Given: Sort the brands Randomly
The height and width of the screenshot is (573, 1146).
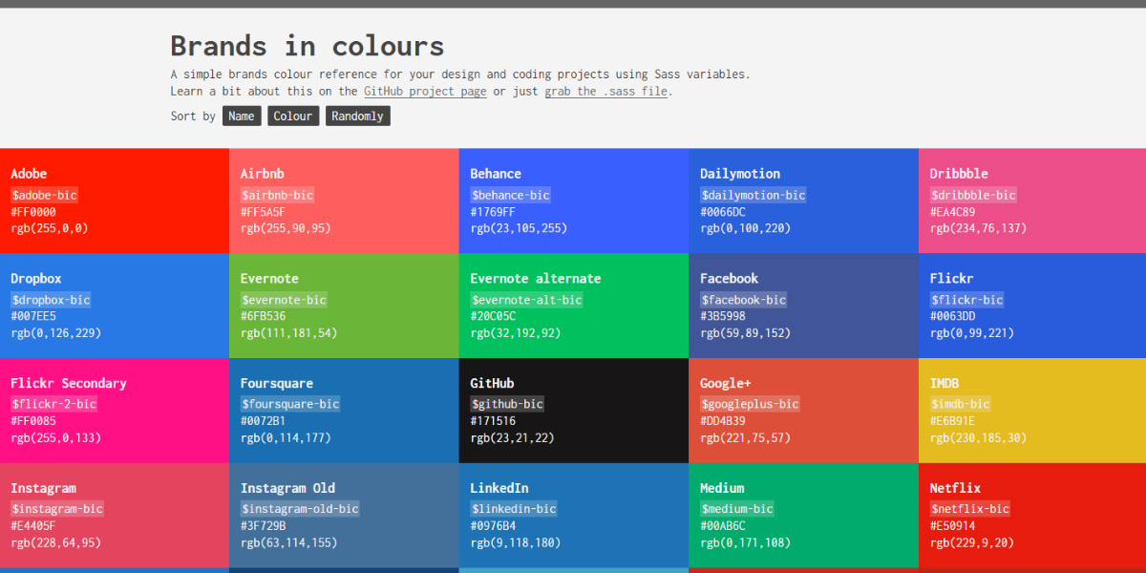Looking at the screenshot, I should point(357,116).
